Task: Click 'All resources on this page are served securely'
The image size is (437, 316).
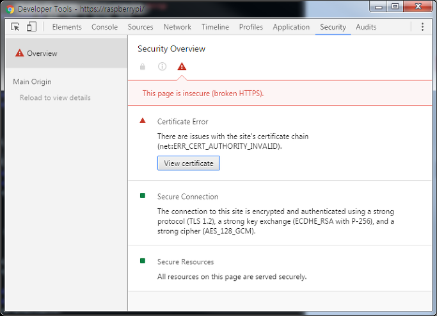Action: (232, 277)
